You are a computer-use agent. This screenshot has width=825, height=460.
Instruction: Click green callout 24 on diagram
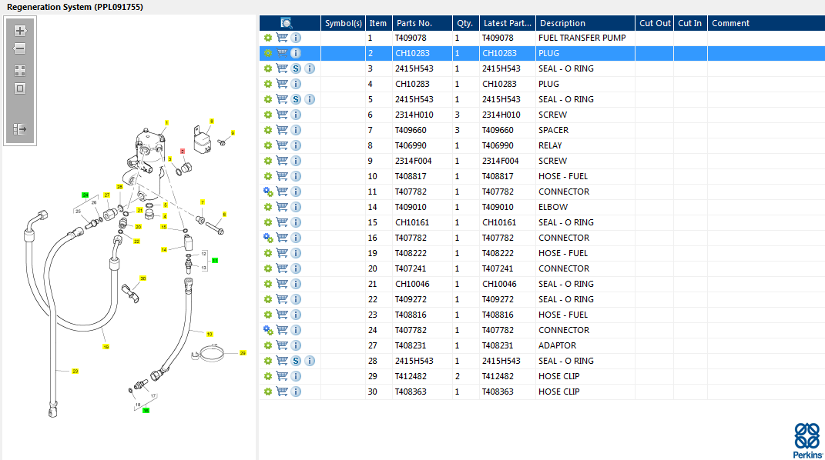click(x=86, y=195)
